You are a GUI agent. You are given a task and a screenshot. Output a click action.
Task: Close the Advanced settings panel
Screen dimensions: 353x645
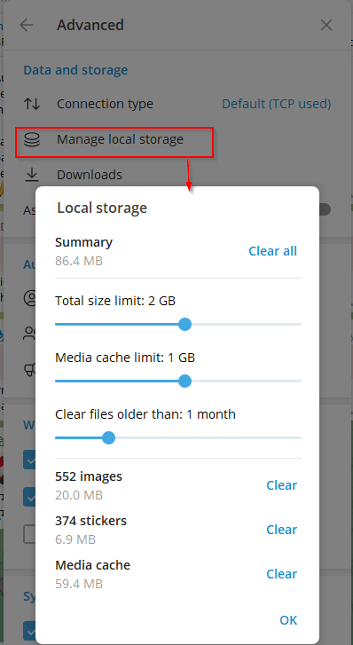(326, 26)
